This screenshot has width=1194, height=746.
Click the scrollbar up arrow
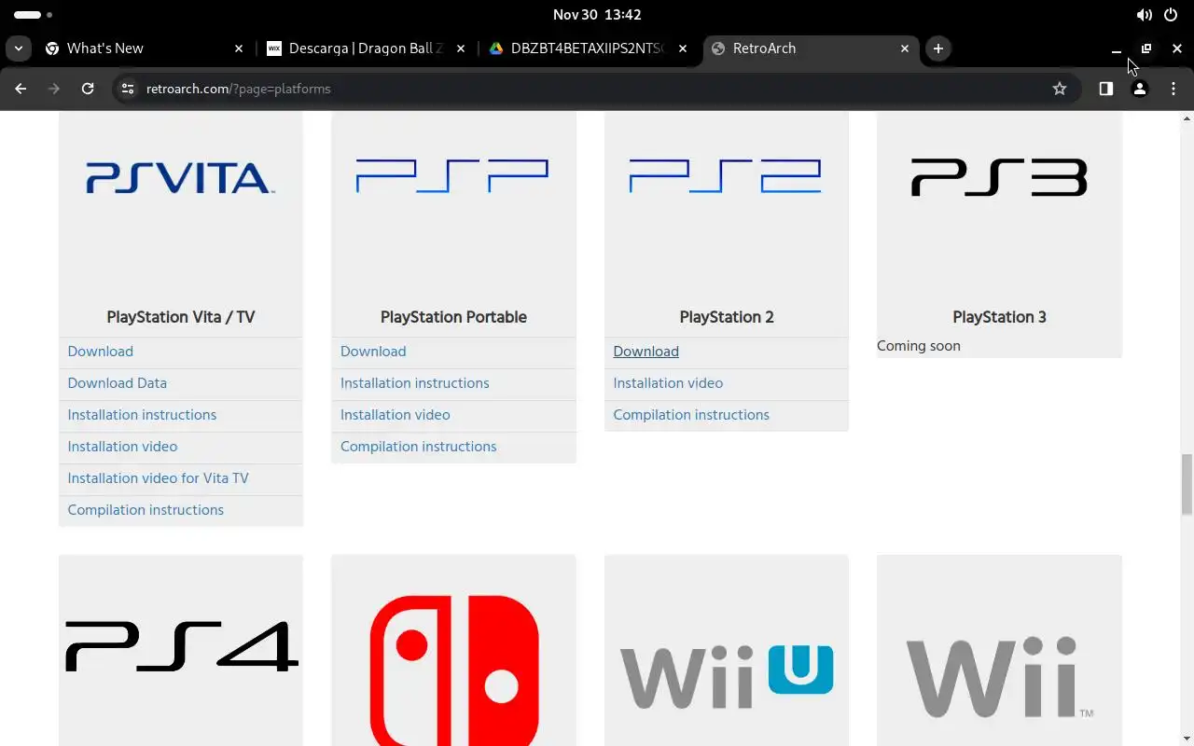[x=1187, y=118]
